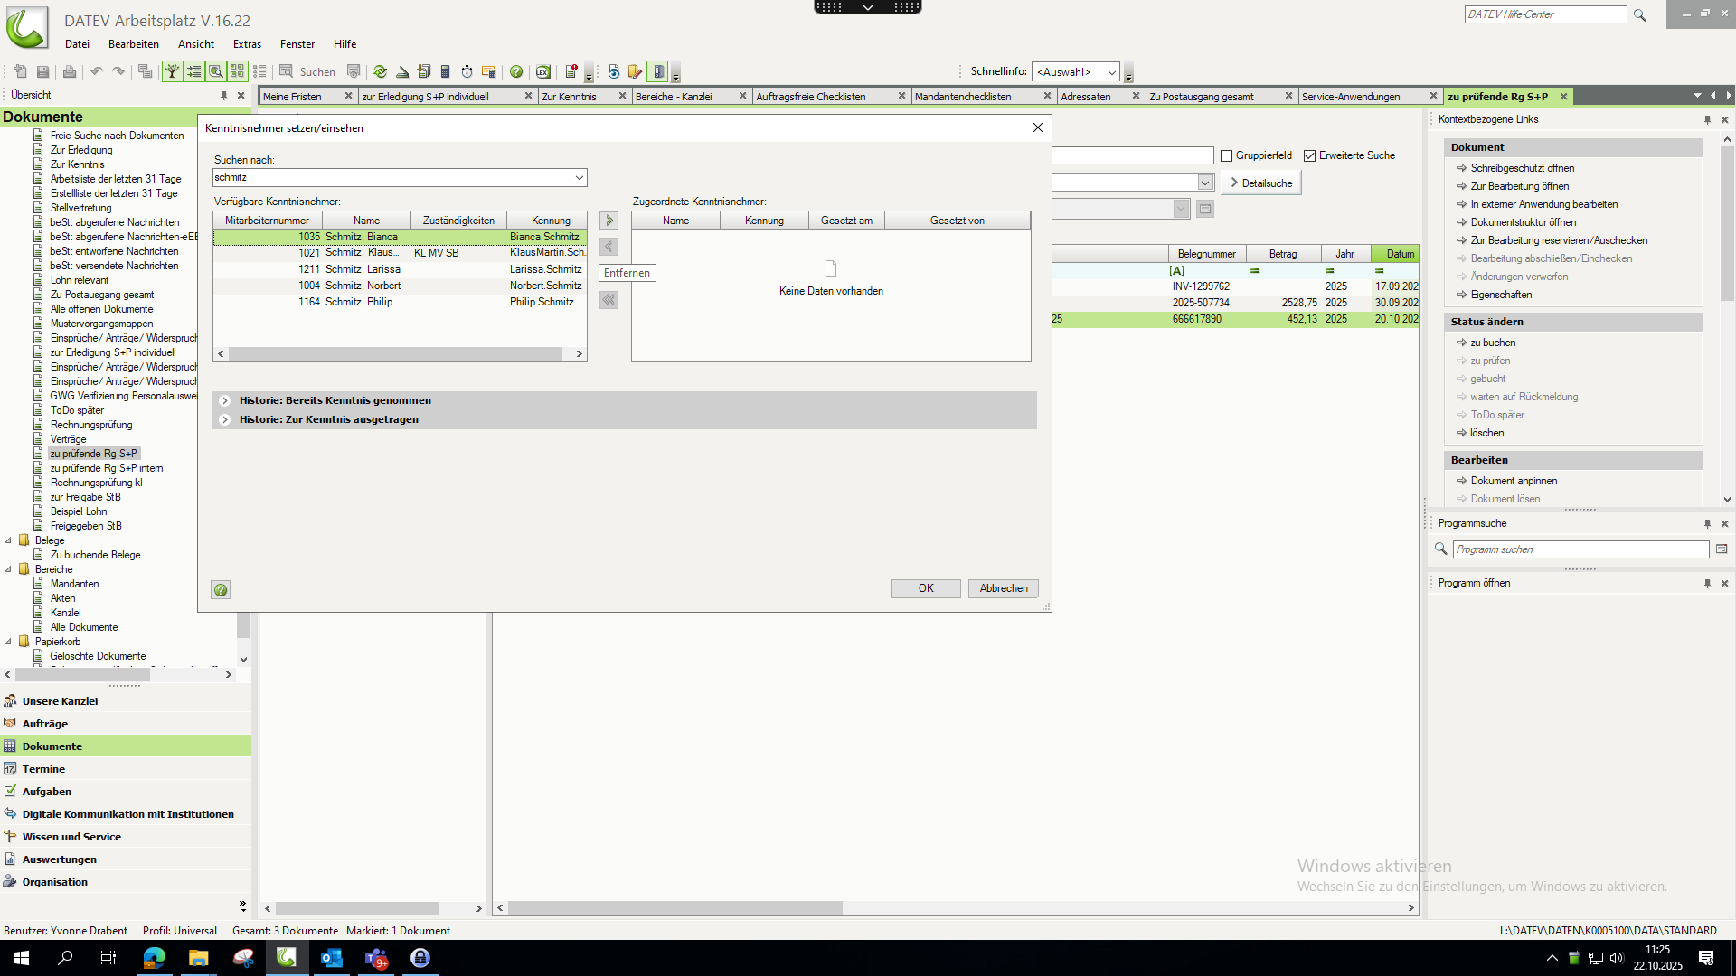Viewport: 1736px width, 976px height.
Task: Click the tree view toolbar icon
Action: 172,71
